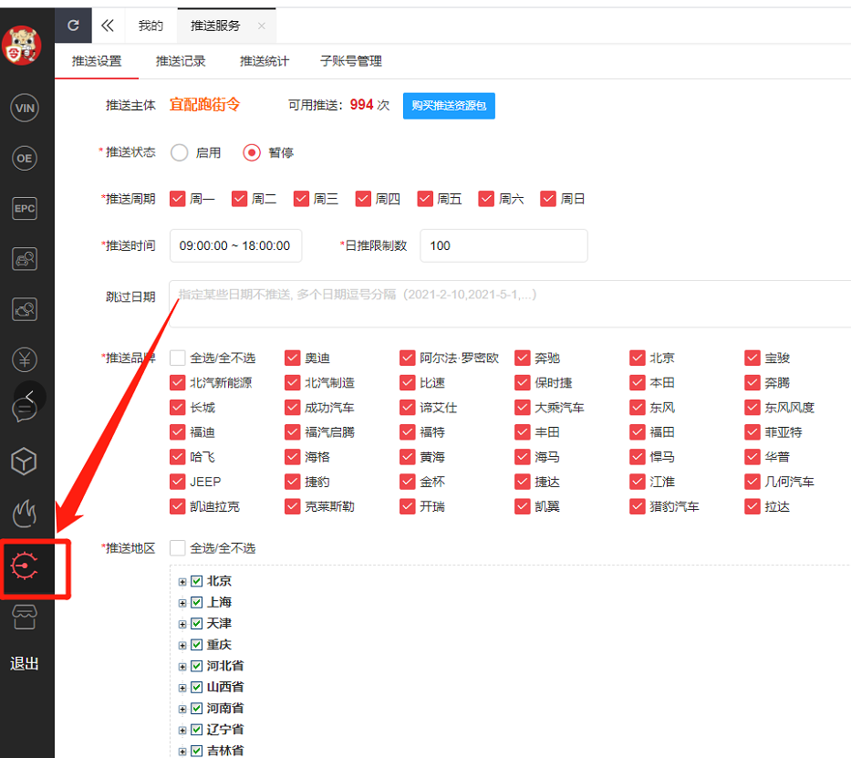
Task: Click 退出 to log out
Action: (25, 663)
